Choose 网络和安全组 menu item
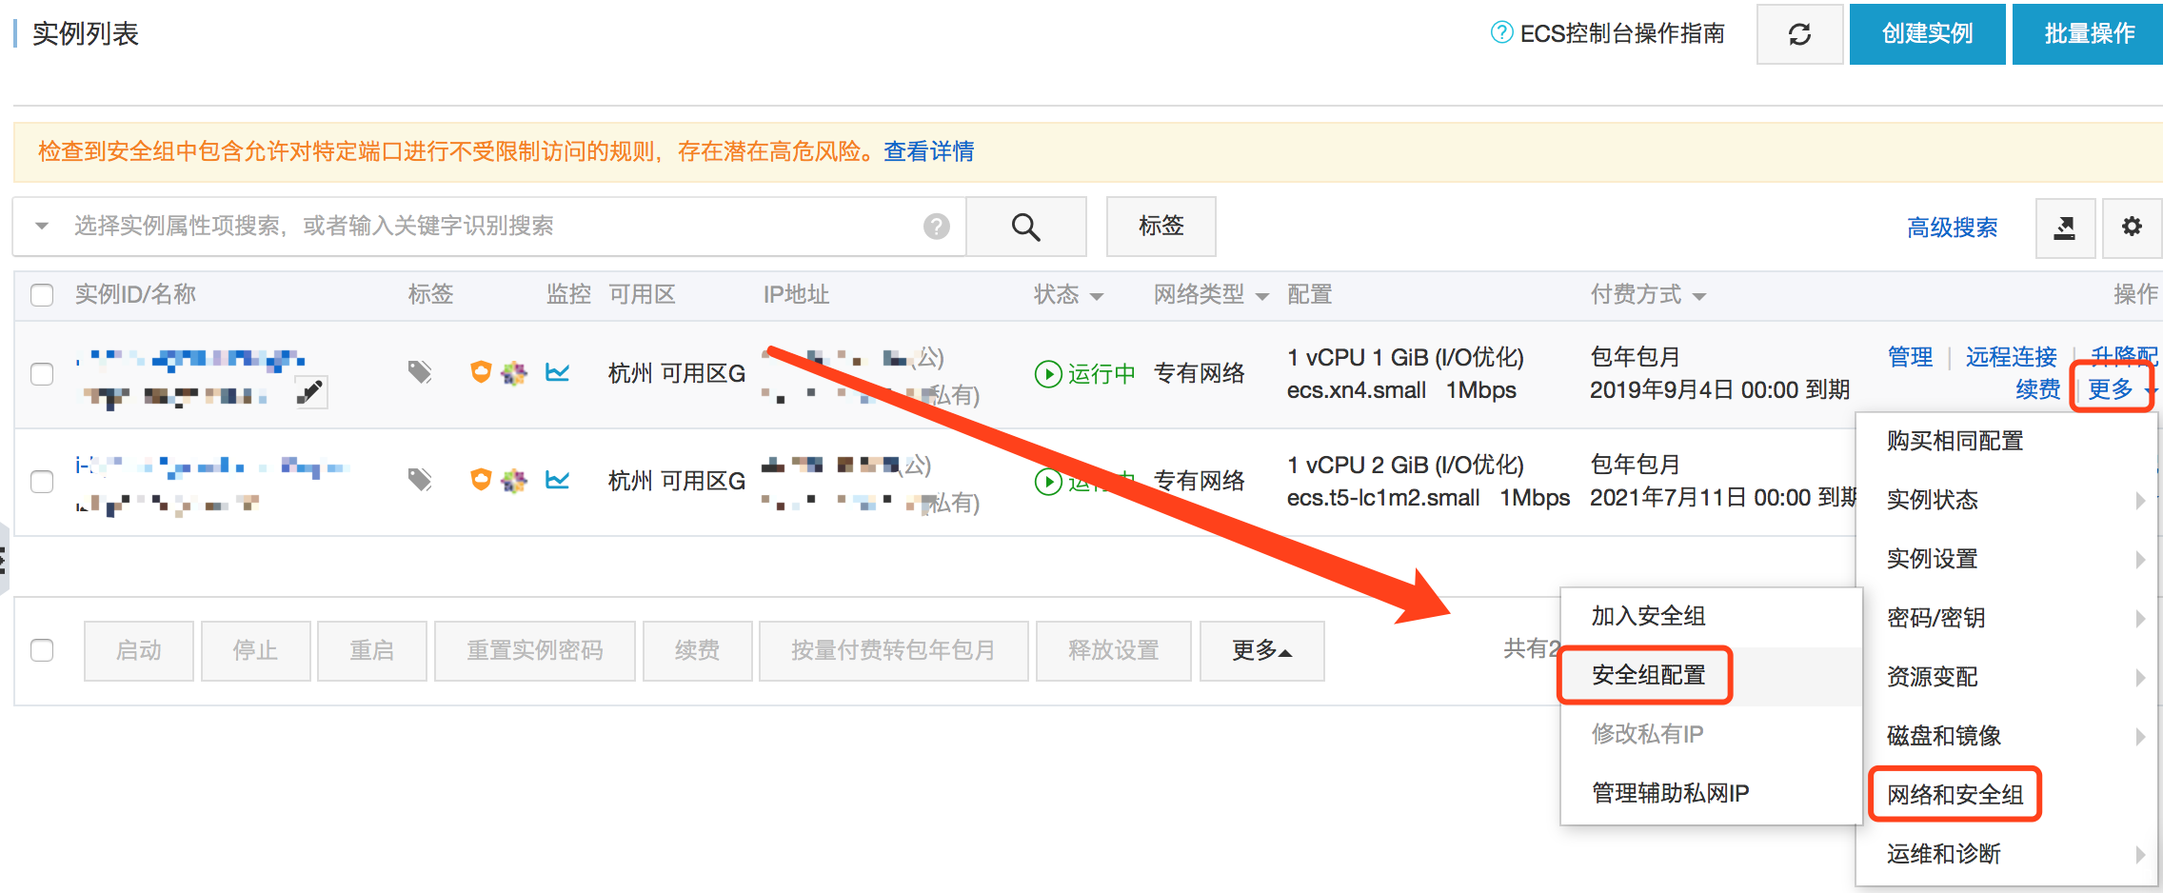This screenshot has height=893, width=2163. [1954, 794]
